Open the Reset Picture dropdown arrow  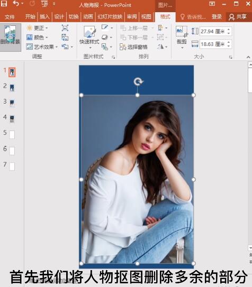point(72,47)
